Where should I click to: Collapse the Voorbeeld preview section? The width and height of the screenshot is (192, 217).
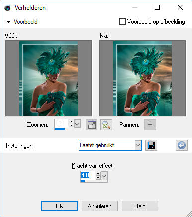point(8,22)
